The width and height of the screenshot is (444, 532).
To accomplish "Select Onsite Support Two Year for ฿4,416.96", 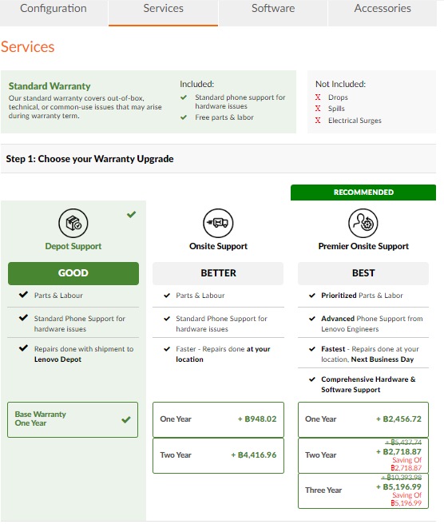I will 218,455.
